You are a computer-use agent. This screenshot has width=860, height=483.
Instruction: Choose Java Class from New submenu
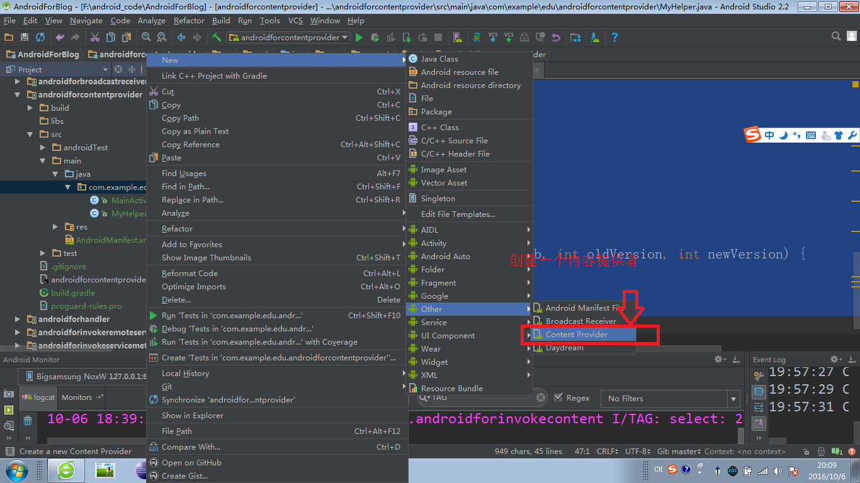pos(470,59)
